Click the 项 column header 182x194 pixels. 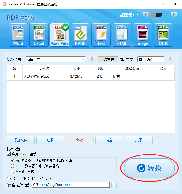pos(15,69)
